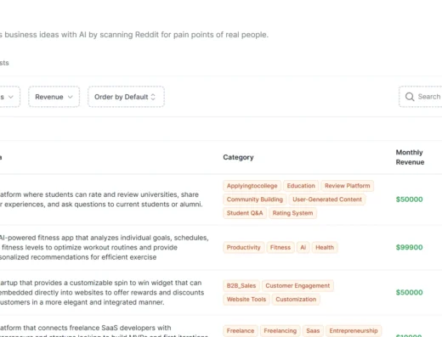Screen dimensions: 442x337
Task: Select the Productivity category tag
Action: tap(243, 248)
